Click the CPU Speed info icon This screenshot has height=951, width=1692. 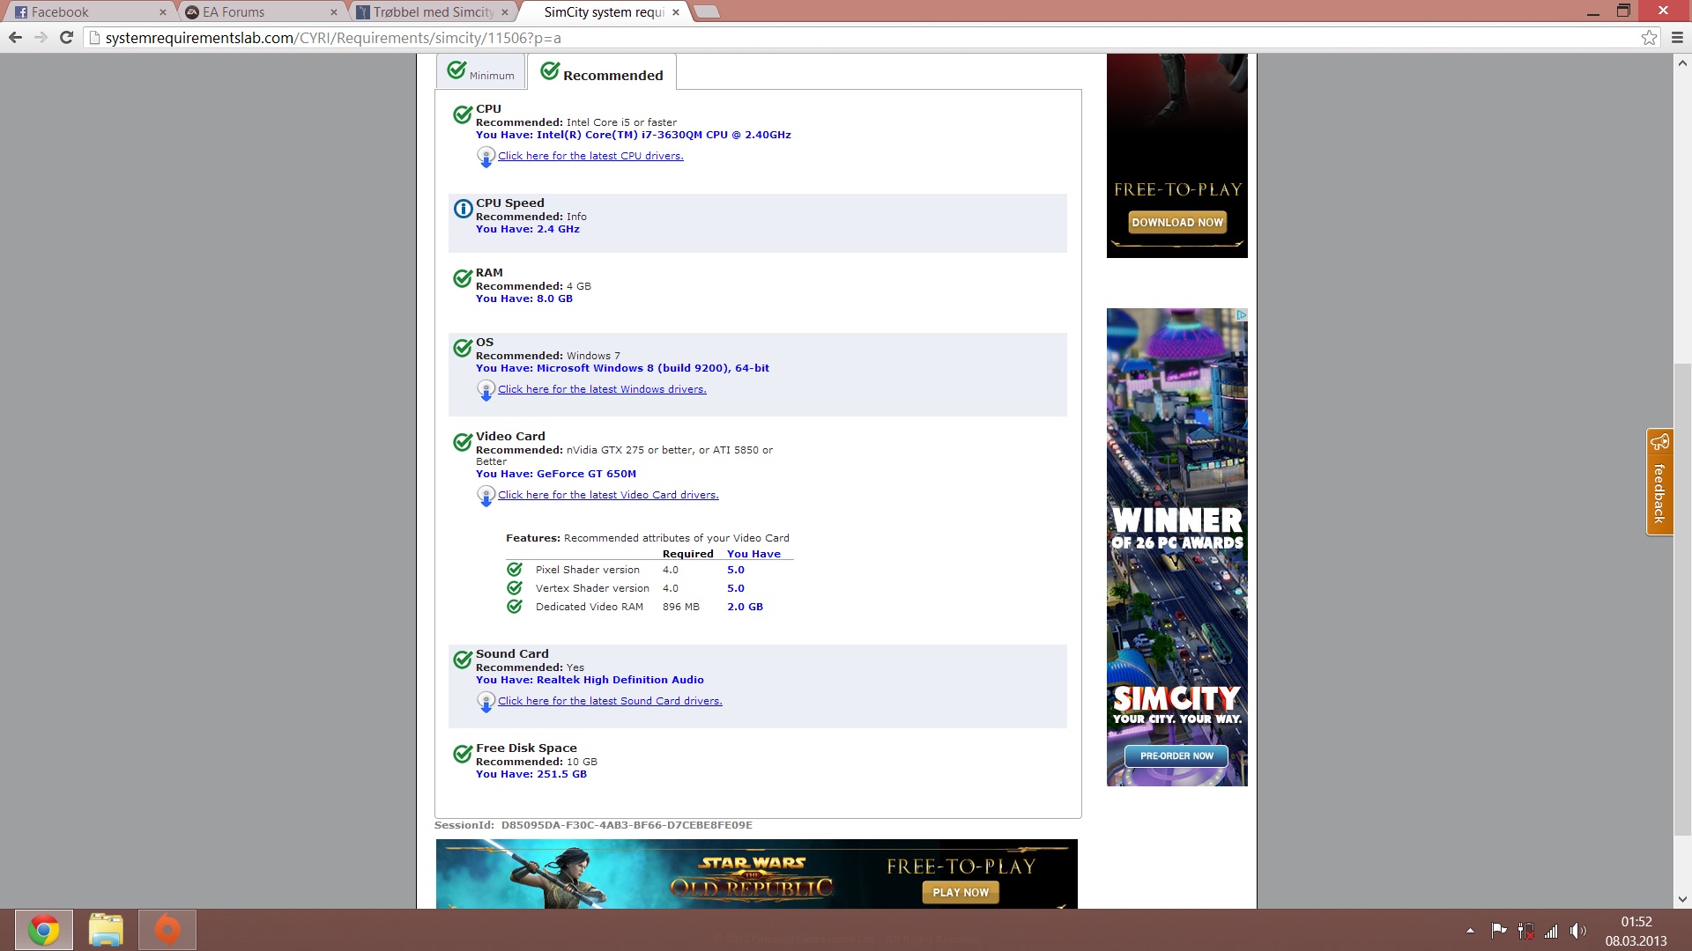point(463,209)
